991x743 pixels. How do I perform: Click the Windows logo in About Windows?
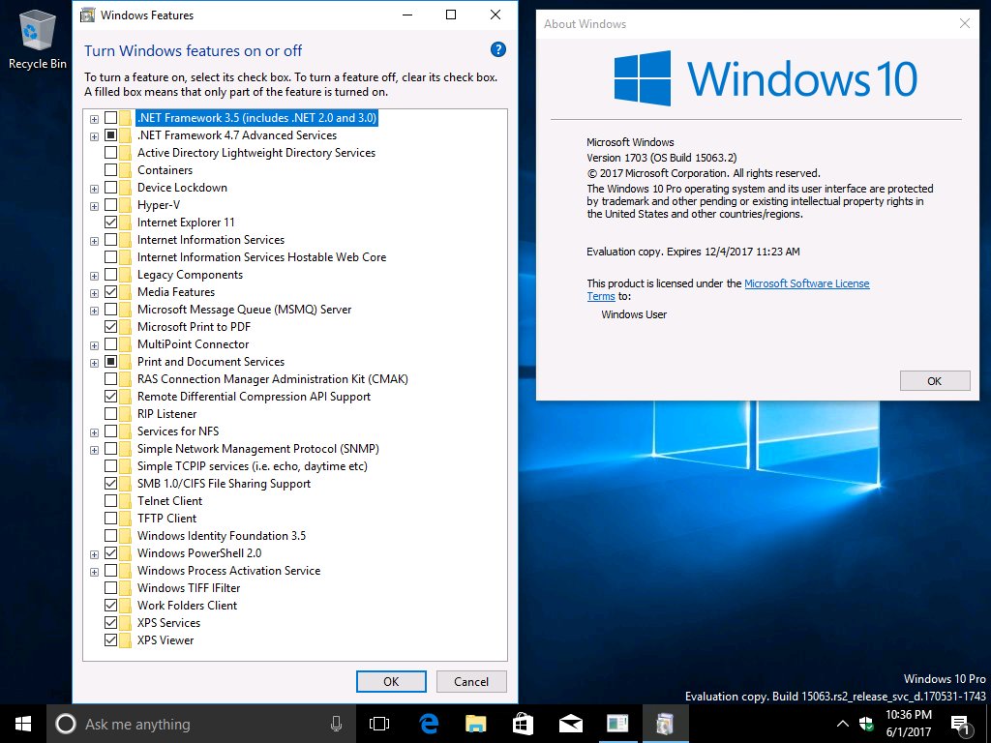[x=643, y=78]
